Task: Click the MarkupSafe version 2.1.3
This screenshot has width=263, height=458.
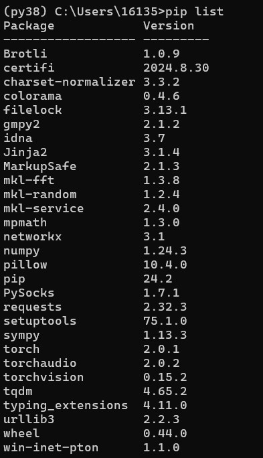Action: (161, 166)
